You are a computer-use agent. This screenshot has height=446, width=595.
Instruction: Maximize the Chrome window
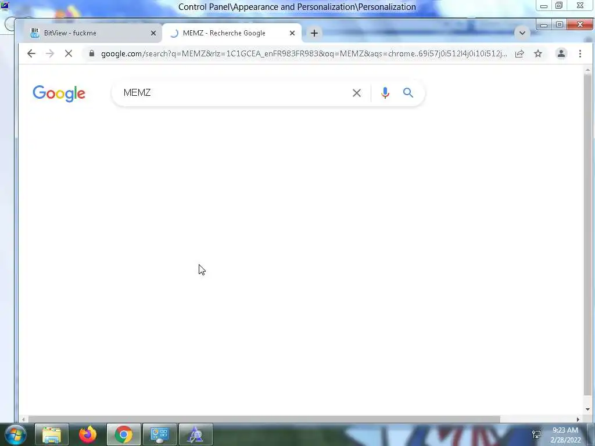[560, 24]
